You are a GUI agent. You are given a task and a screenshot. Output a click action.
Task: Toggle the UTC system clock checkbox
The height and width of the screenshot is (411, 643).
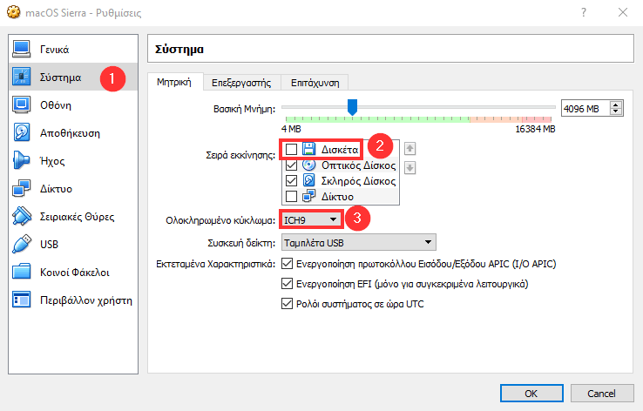click(x=287, y=304)
